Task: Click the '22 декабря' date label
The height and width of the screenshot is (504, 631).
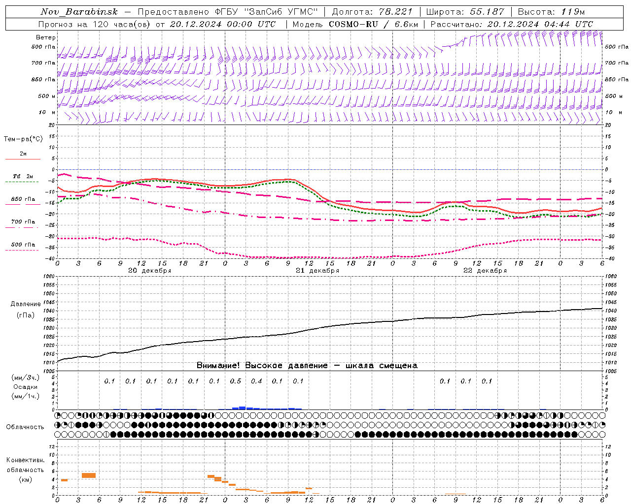Action: pos(485,271)
